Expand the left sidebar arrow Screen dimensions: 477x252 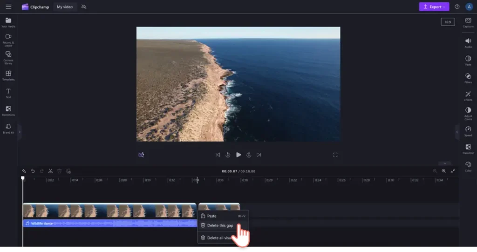coord(20,132)
